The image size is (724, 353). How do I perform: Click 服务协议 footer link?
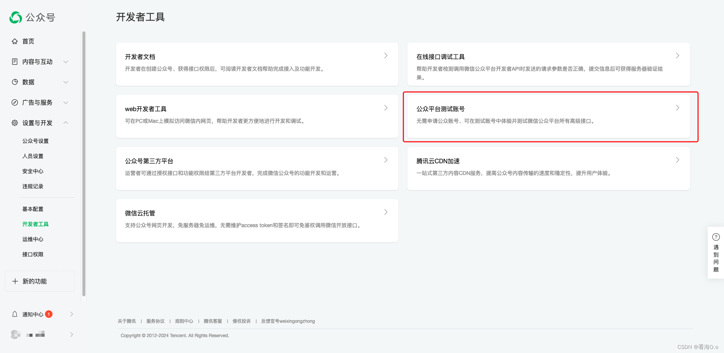pyautogui.click(x=155, y=321)
